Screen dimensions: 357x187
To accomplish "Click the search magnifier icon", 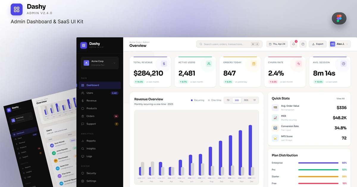I will pyautogui.click(x=201, y=44).
